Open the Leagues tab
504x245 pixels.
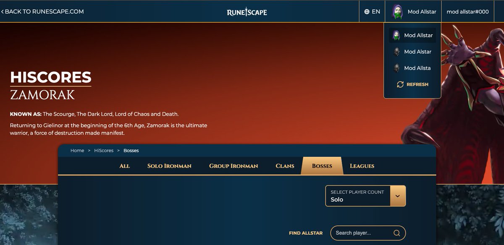click(362, 166)
